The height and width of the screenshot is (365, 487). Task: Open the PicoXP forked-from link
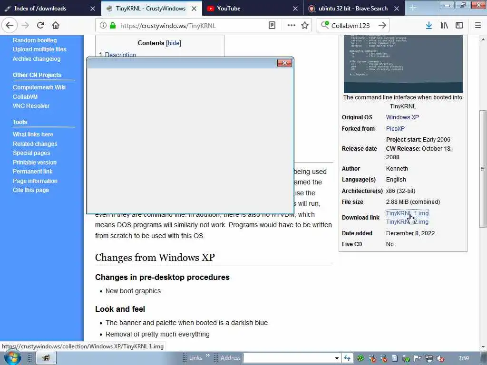click(x=395, y=128)
